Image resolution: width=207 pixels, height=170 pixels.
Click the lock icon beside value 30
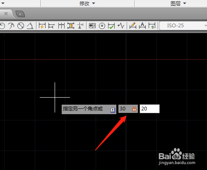coord(134,109)
